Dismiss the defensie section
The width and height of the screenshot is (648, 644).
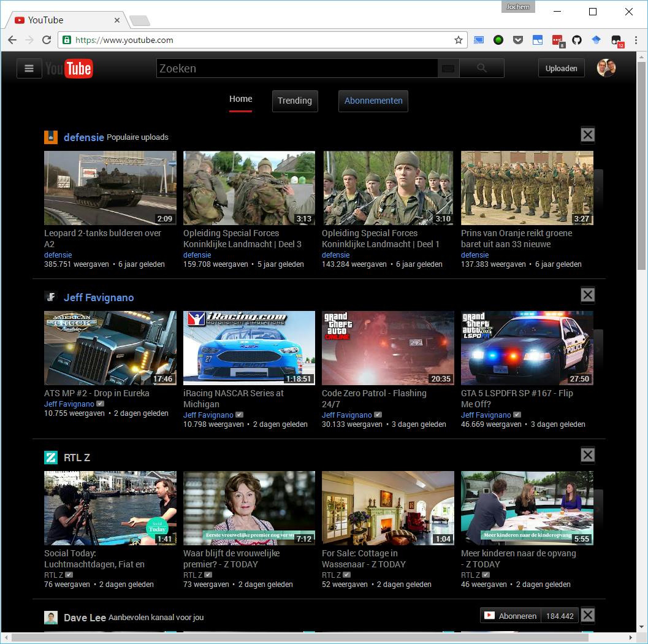click(x=588, y=135)
